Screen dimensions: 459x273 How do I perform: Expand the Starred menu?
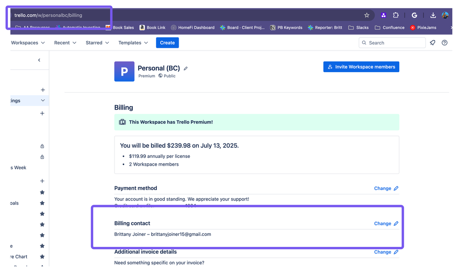point(97,43)
